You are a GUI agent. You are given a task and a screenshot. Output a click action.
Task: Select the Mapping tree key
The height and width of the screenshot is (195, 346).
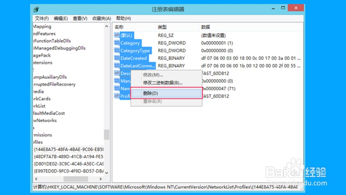click(x=42, y=26)
